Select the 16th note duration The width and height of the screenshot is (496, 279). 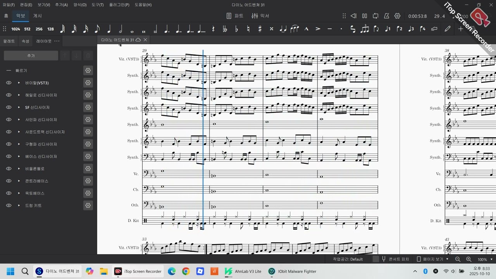[x=86, y=29]
